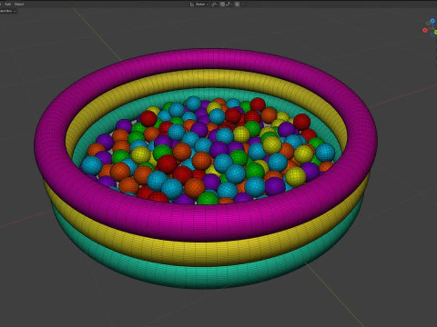Image resolution: width=437 pixels, height=327 pixels.
Task: Click the blue Z axis gizmo handle
Action: click(432, 21)
